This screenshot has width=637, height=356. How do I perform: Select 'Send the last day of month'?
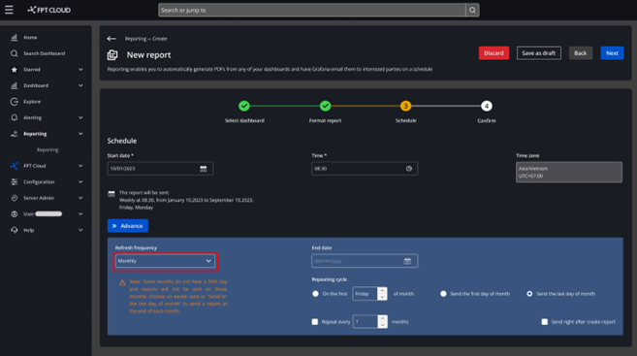(529, 294)
